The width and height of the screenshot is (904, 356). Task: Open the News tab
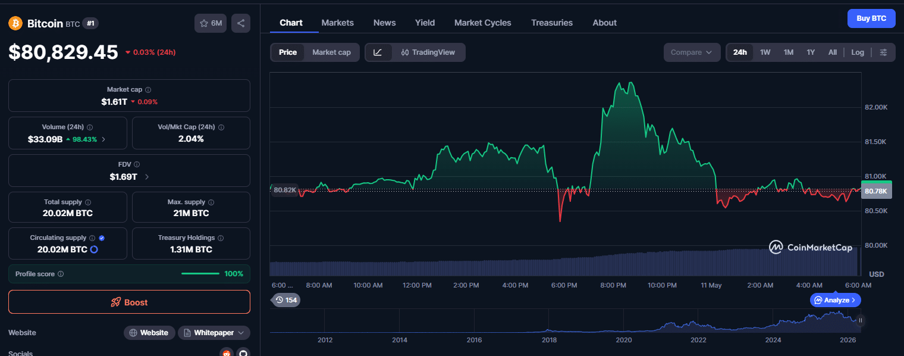pyautogui.click(x=384, y=23)
